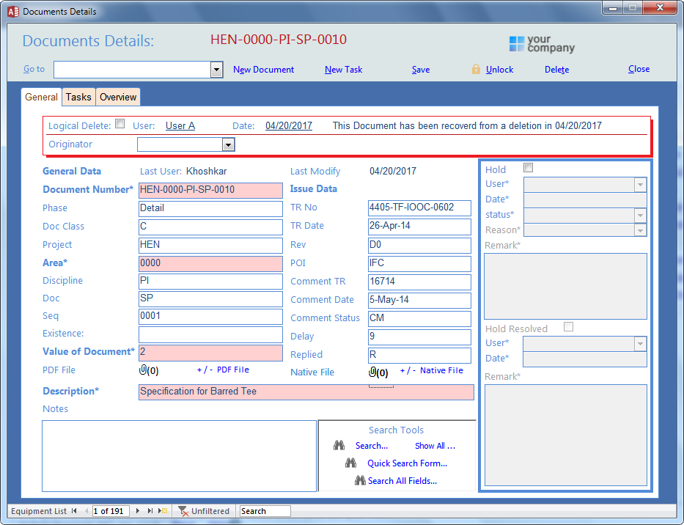Click the Project field showing HEN
The width and height of the screenshot is (684, 525).
pyautogui.click(x=210, y=245)
